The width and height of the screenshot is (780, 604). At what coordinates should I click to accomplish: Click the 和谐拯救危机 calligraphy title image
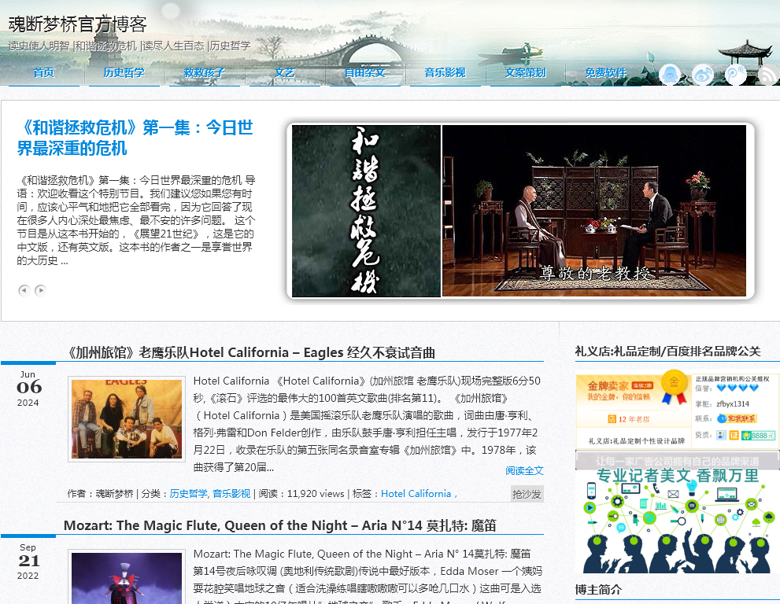coord(366,211)
